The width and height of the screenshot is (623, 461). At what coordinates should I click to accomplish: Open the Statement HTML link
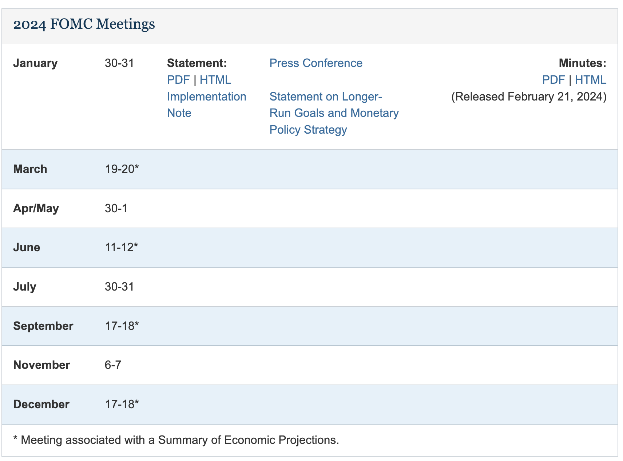point(215,80)
